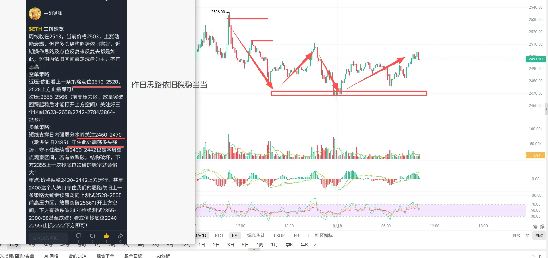Open the 社区指标 community indicators
The height and width of the screenshot is (258, 548).
point(324,236)
